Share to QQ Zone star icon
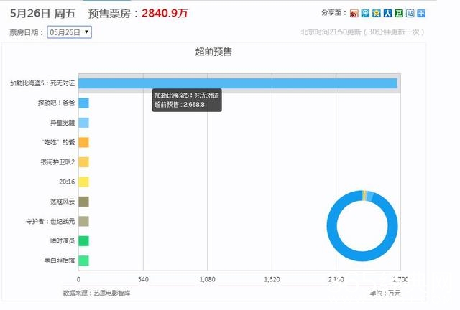This screenshot has width=460, height=310. [376, 13]
